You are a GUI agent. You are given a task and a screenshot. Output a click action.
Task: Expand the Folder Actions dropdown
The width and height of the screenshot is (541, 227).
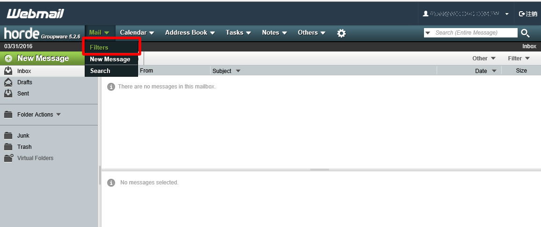click(x=39, y=115)
